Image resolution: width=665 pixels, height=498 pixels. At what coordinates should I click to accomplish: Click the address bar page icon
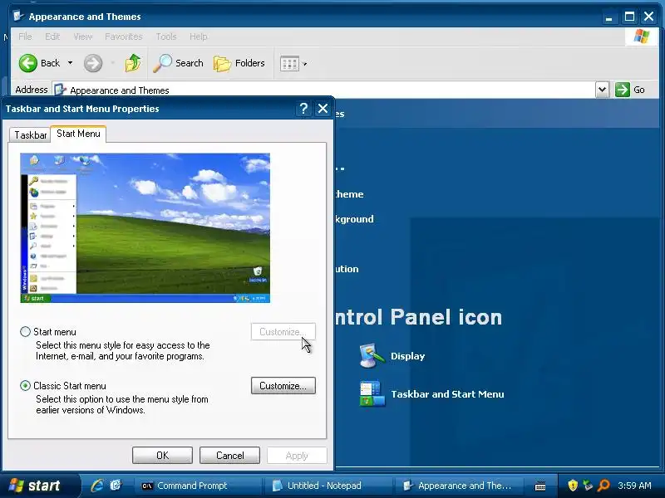(60, 90)
